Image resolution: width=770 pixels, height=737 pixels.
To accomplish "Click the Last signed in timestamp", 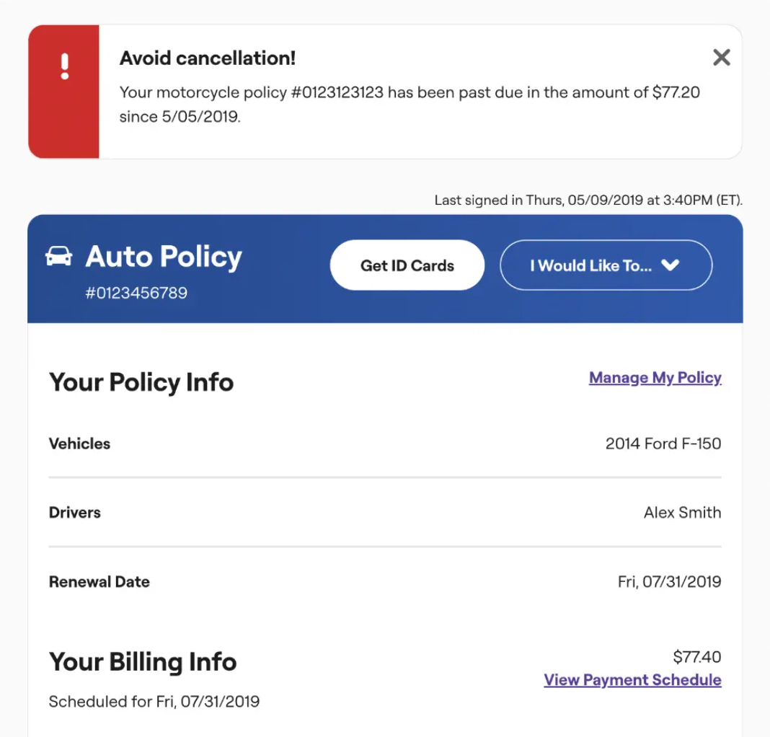I will (588, 200).
